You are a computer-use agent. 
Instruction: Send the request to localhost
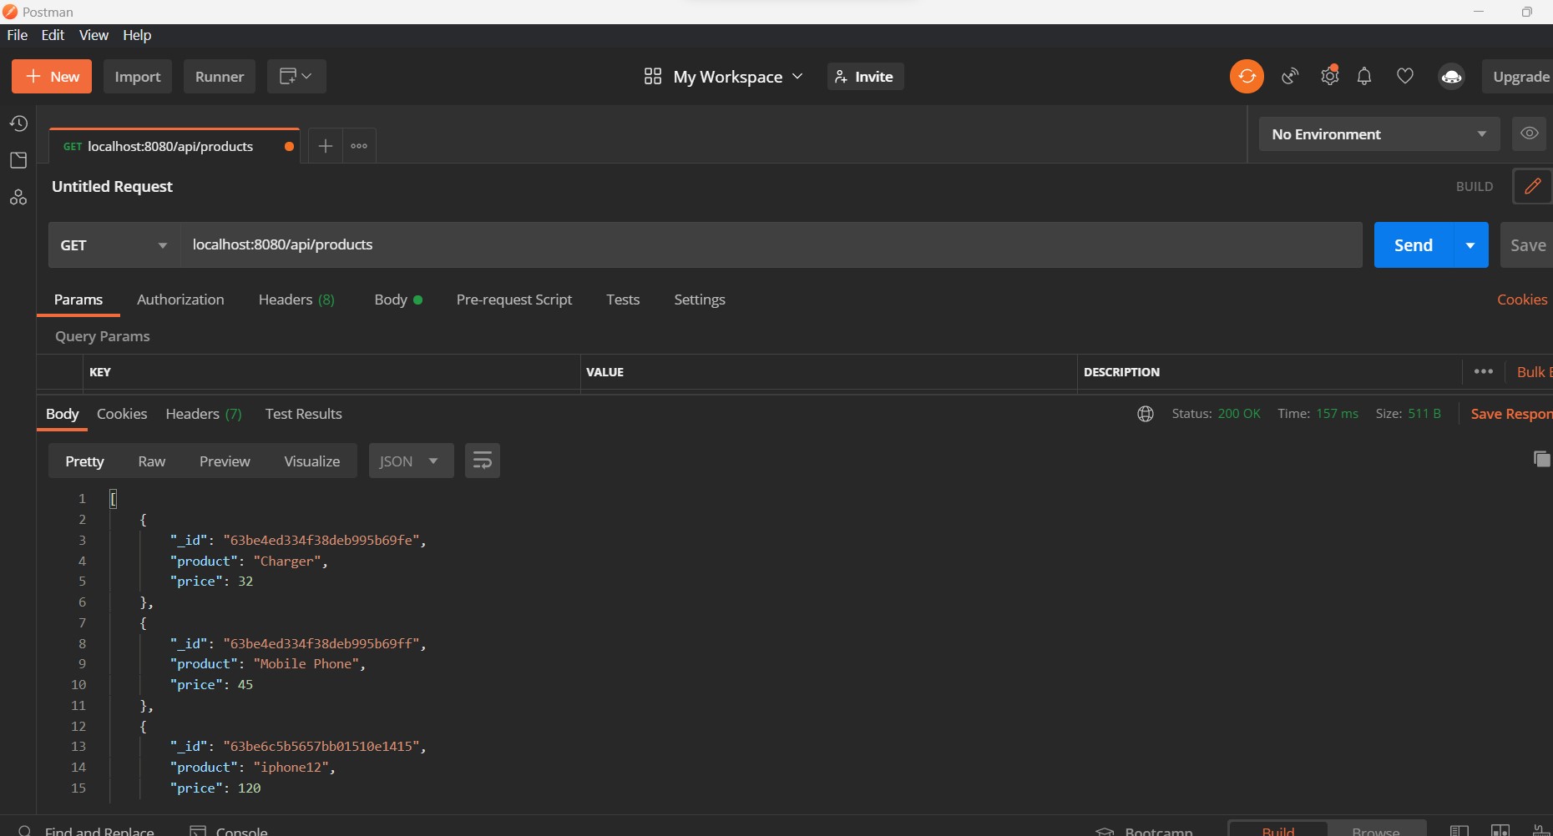[x=1414, y=244]
